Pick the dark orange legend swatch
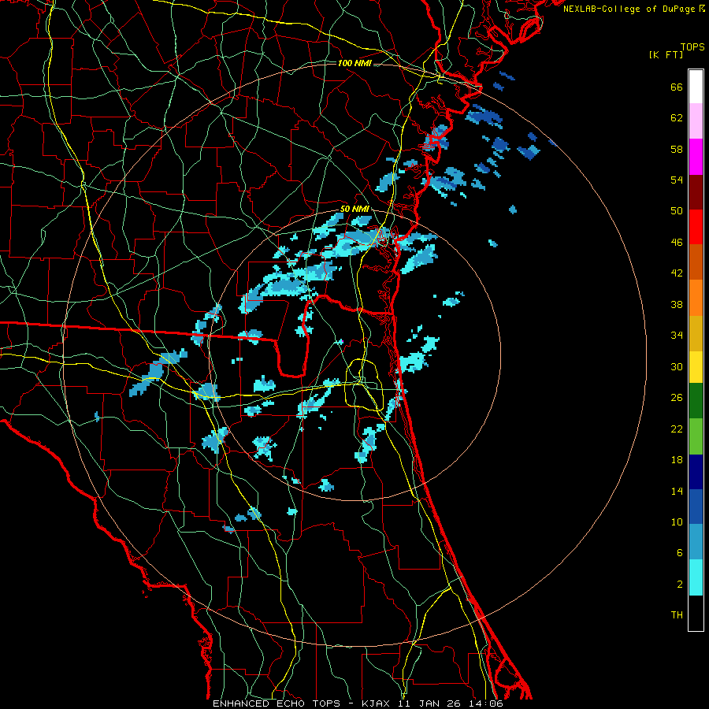The width and height of the screenshot is (709, 709). pos(696,262)
